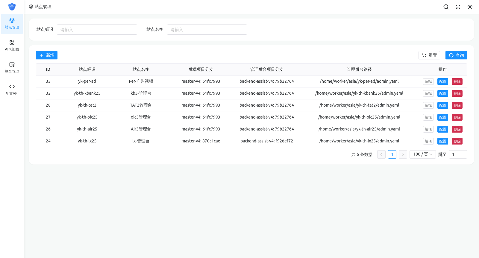Open 站点管理 in the sidebar

(12, 24)
